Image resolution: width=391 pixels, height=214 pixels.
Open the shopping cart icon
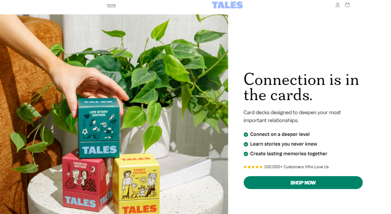point(347,5)
